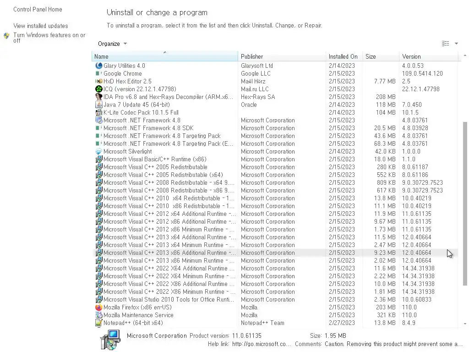Click the Visual Basic/C++ Runtime (x86) icon
469x352 pixels.
coord(99,159)
